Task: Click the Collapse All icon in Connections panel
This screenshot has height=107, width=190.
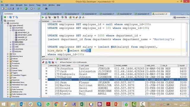Action: tap(17, 17)
